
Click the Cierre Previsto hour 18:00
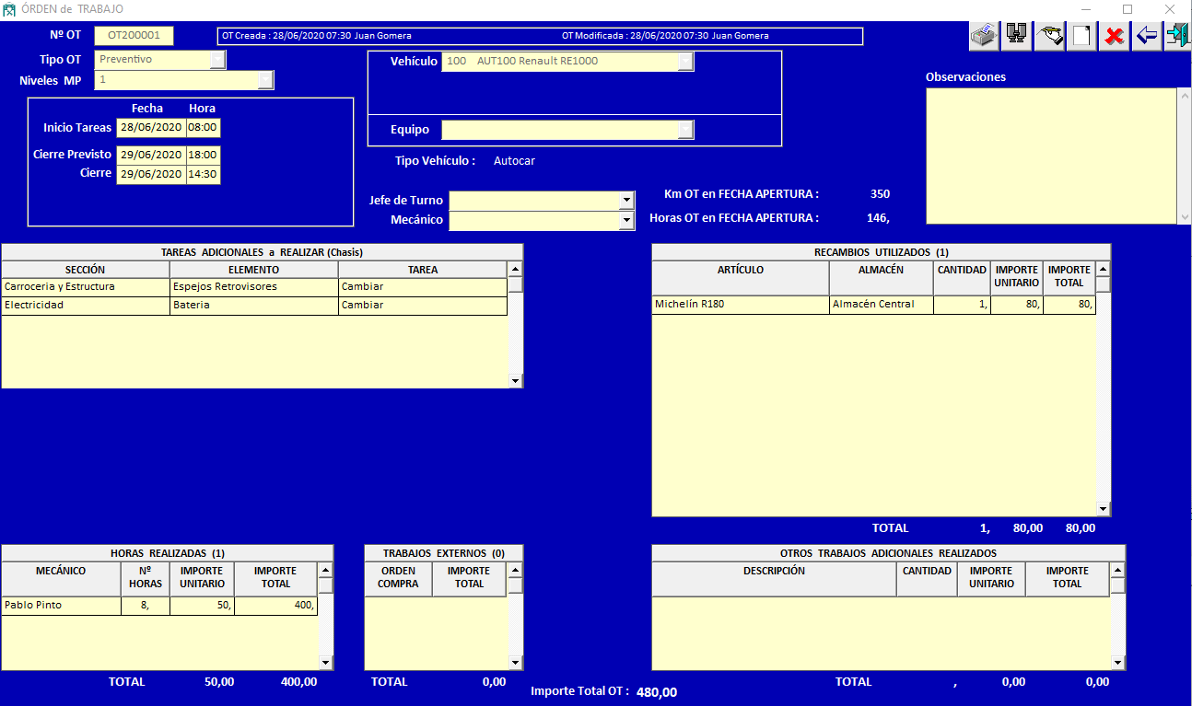click(204, 156)
